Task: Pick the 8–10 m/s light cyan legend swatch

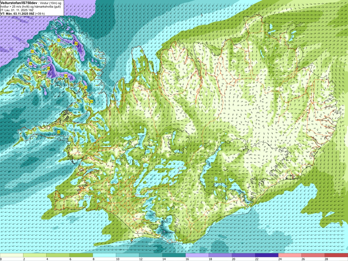Action: [104, 255]
